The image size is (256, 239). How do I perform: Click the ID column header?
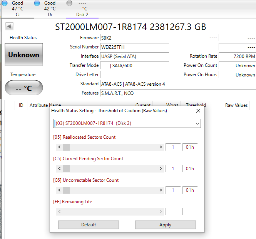[21, 105]
